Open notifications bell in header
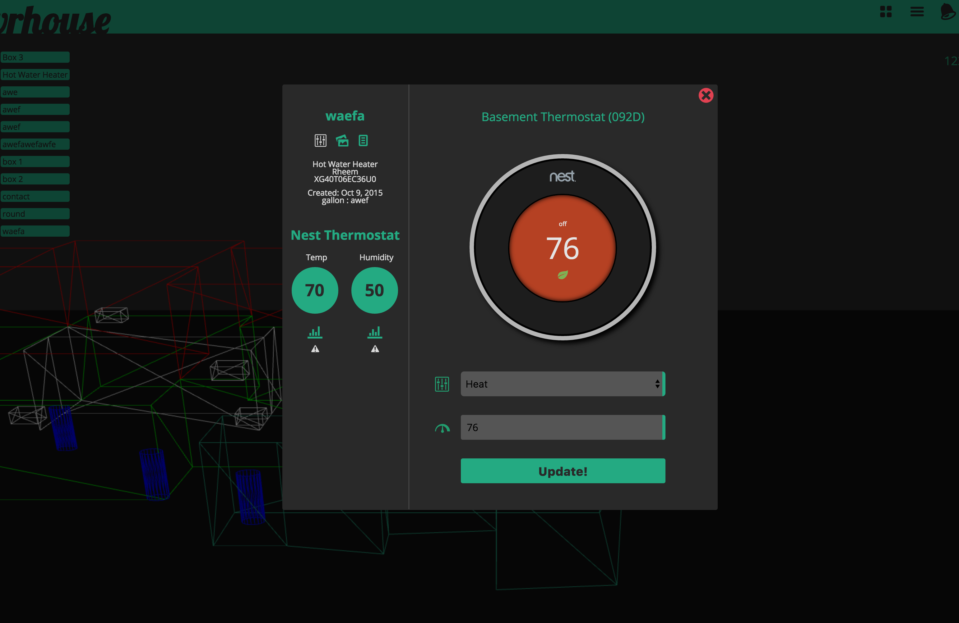959x623 pixels. point(948,11)
